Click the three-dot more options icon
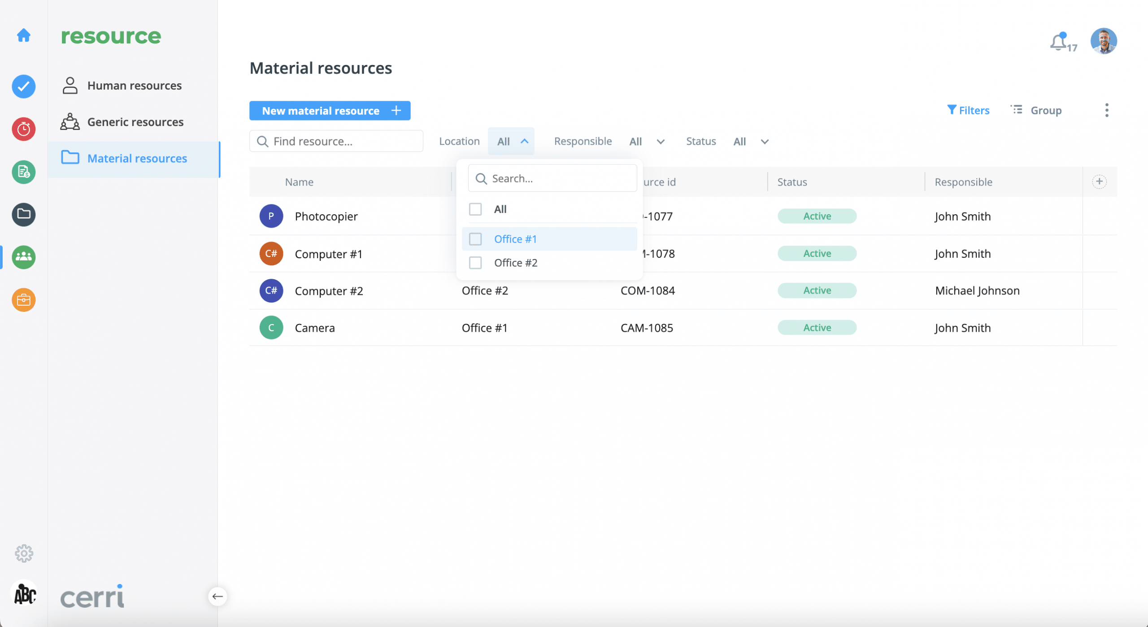1148x627 pixels. point(1106,110)
